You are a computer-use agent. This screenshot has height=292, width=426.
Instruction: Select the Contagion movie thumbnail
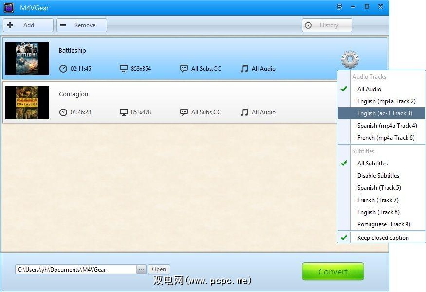pos(27,103)
